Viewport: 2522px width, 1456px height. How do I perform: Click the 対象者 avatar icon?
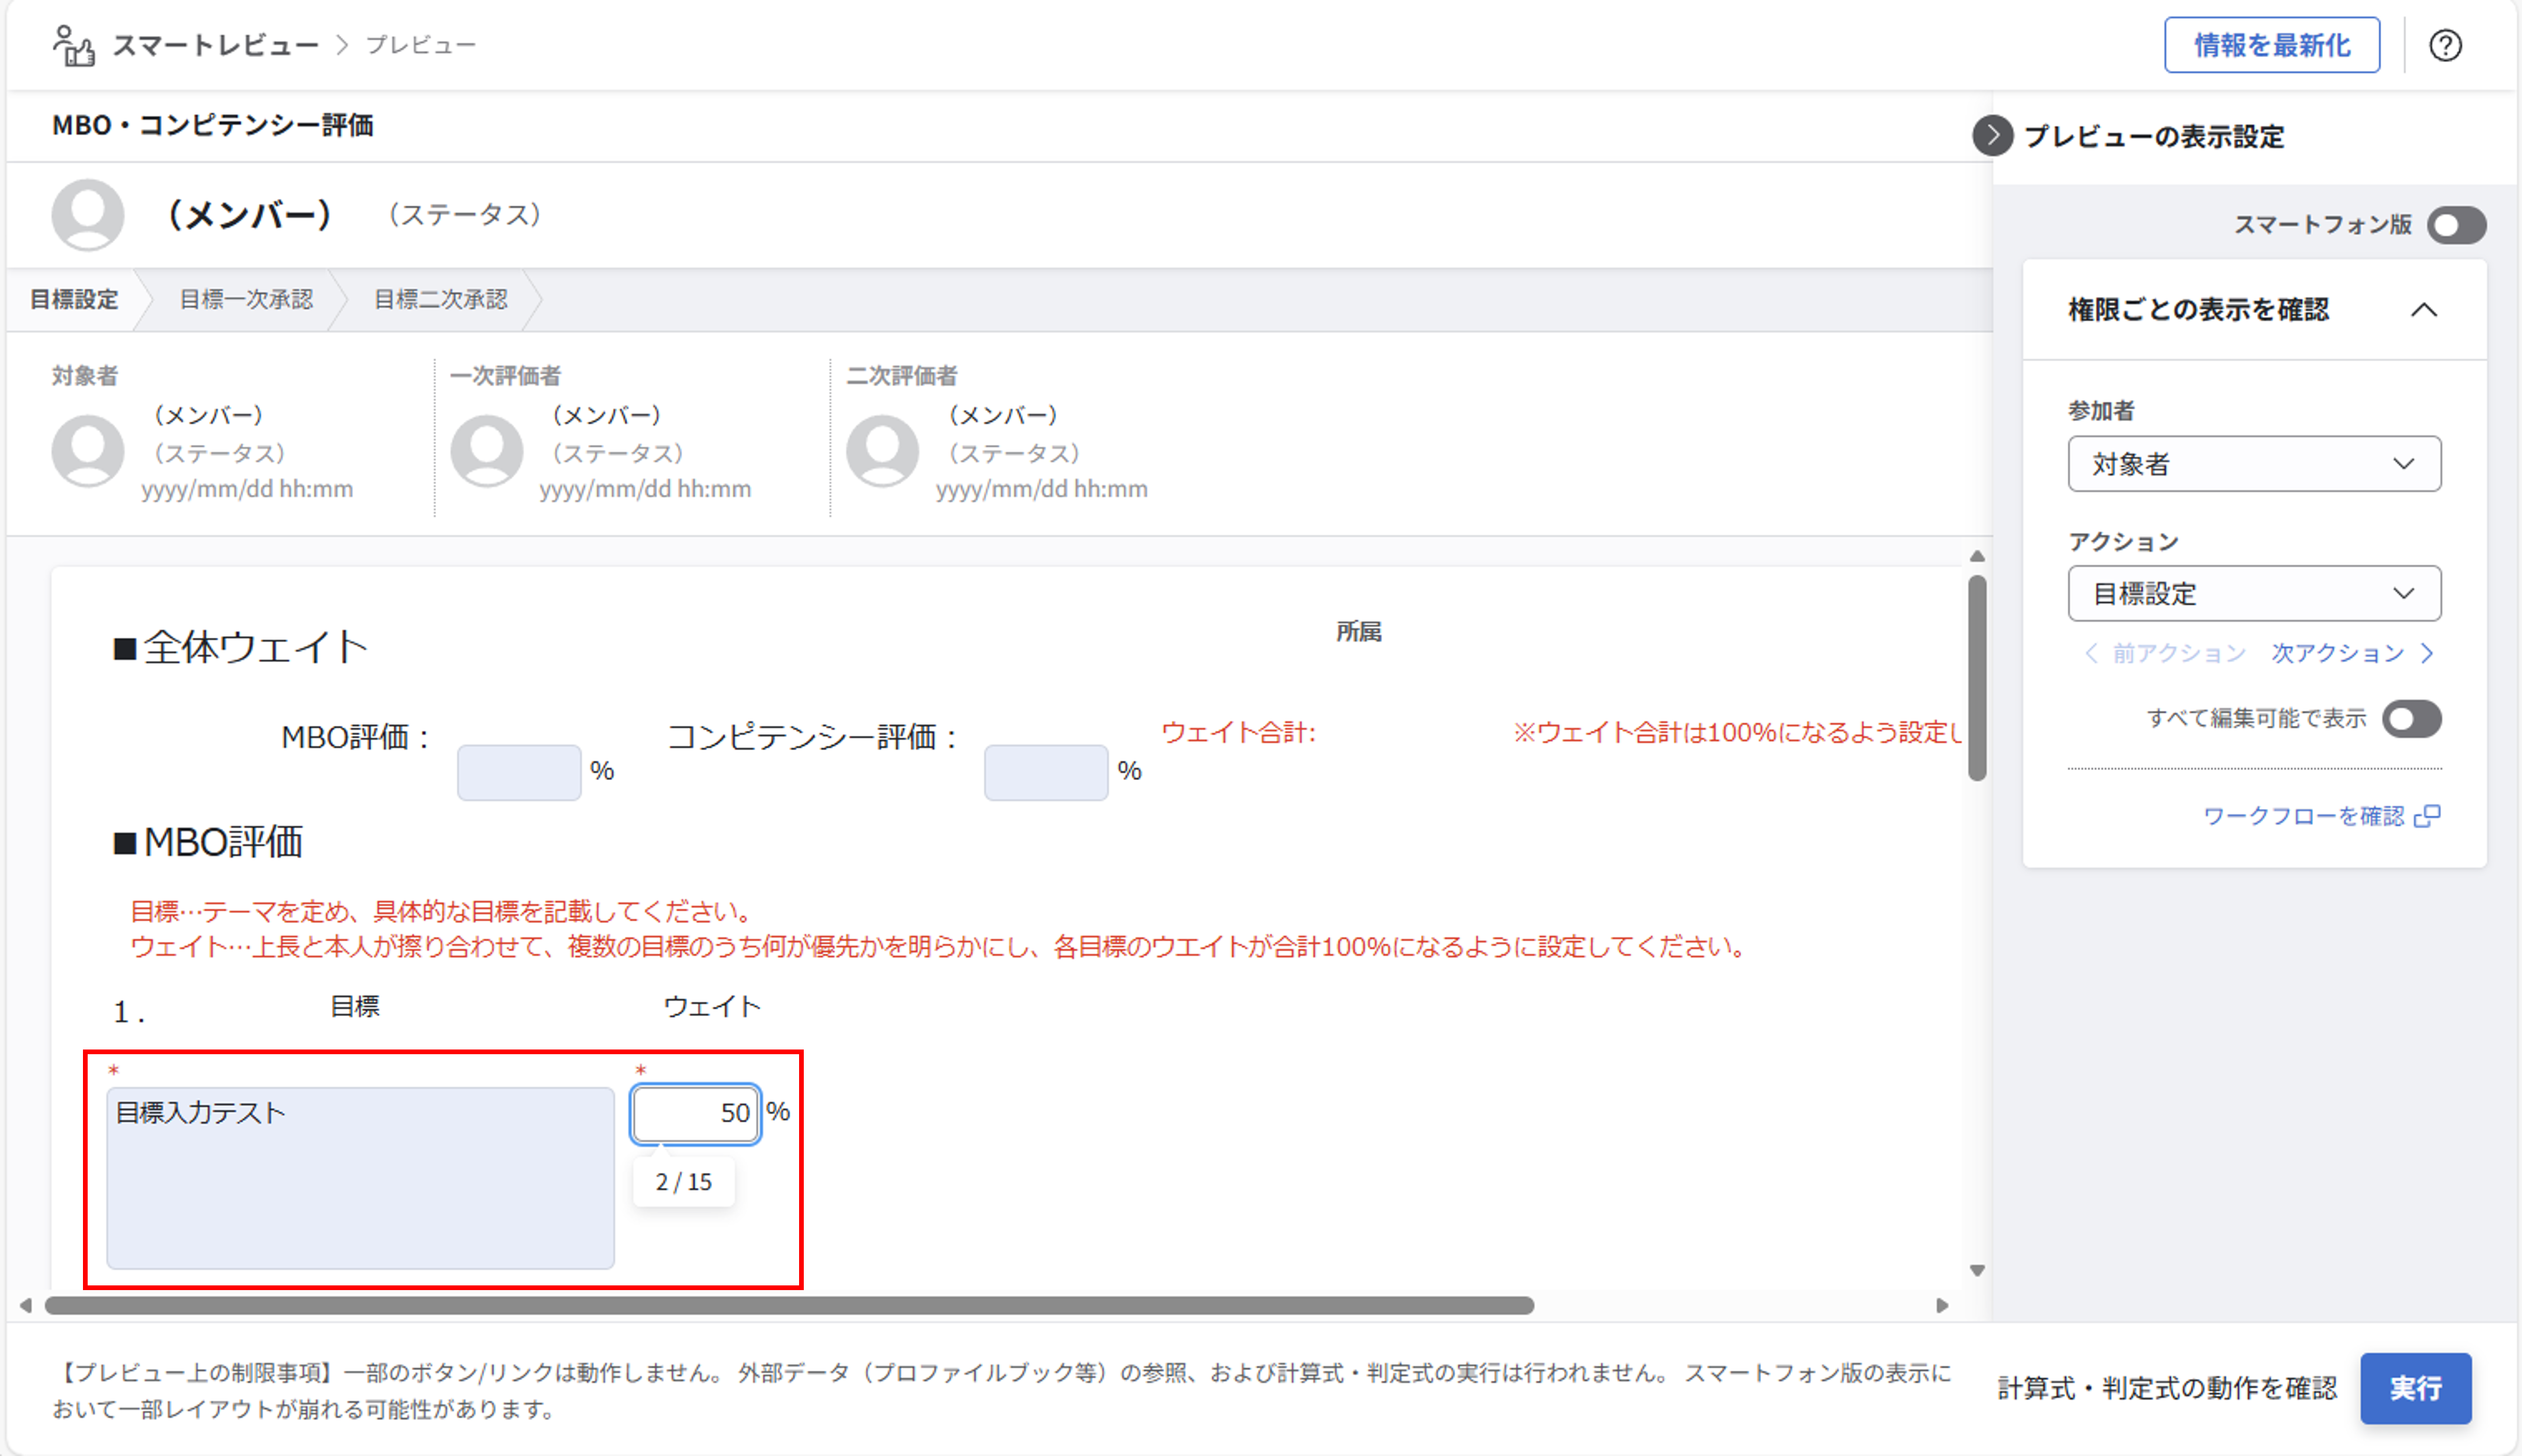coord(88,451)
